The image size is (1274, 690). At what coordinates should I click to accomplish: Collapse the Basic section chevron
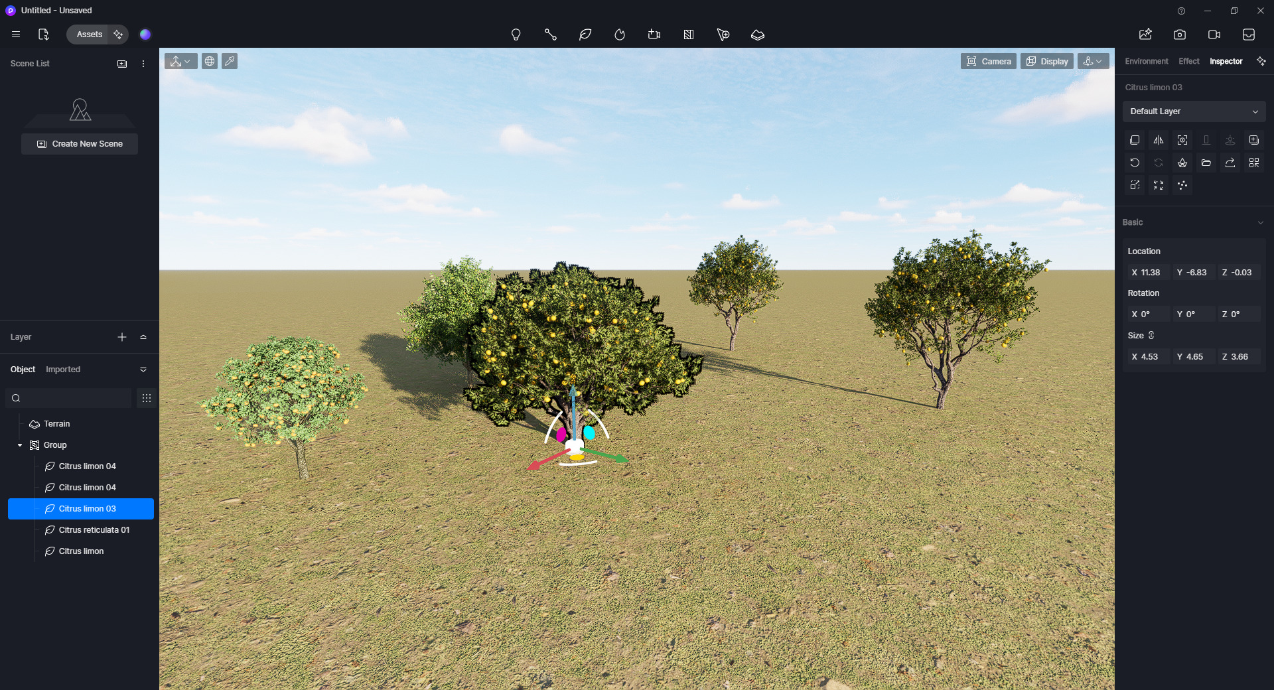point(1261,222)
